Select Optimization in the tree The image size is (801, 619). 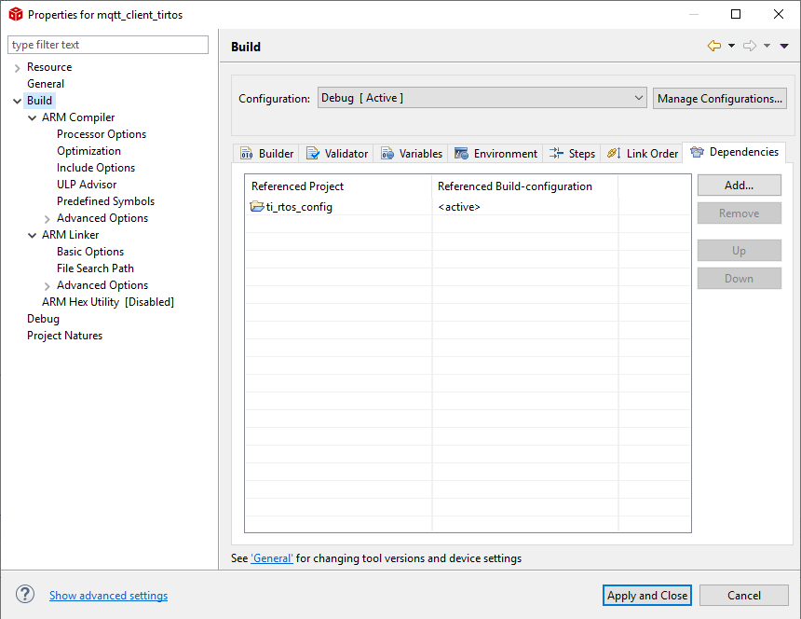pyautogui.click(x=88, y=151)
